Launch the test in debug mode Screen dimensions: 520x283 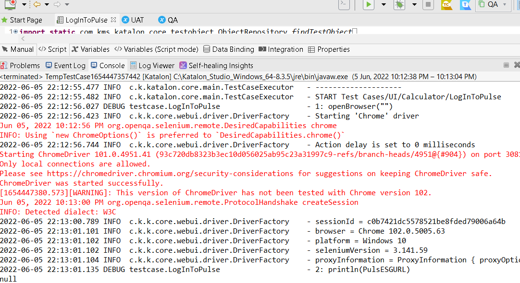pos(399,5)
